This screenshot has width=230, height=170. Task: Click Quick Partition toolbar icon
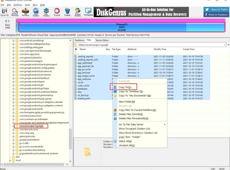pyautogui.click(x=36, y=12)
